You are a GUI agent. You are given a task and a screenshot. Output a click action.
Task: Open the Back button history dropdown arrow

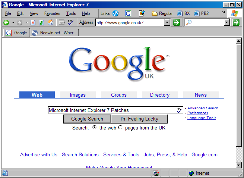(x=13, y=23)
